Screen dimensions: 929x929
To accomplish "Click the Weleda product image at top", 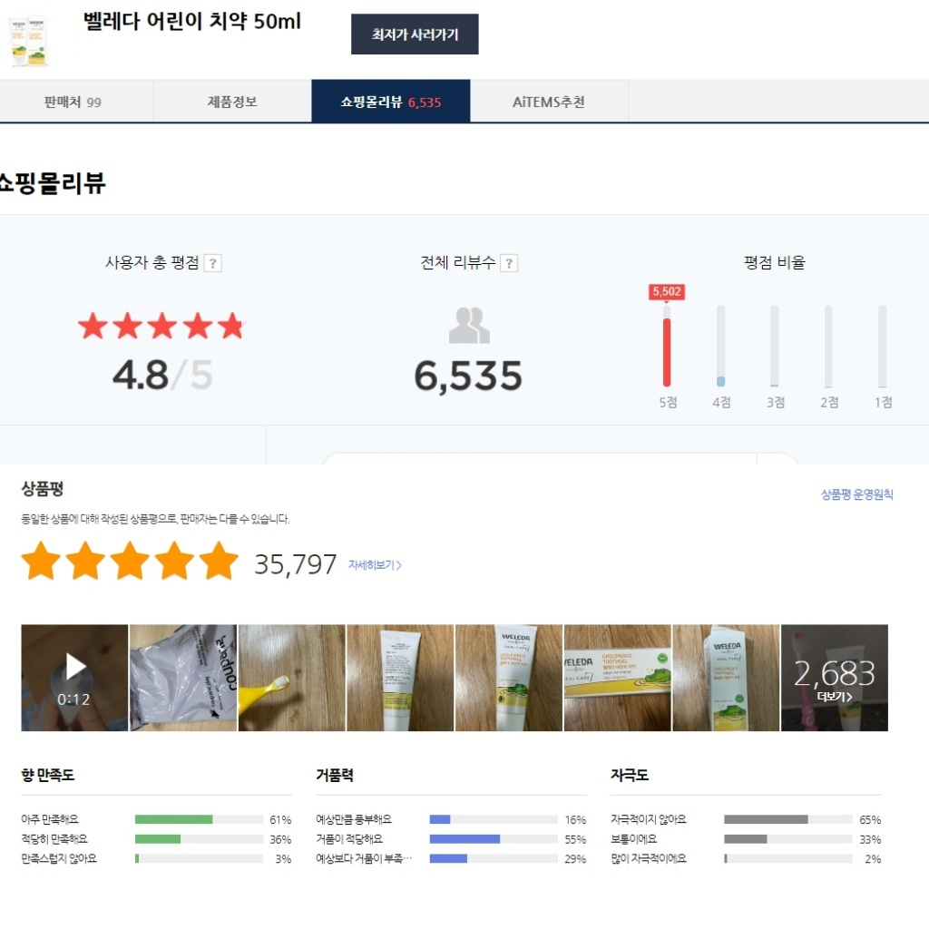I will point(28,40).
